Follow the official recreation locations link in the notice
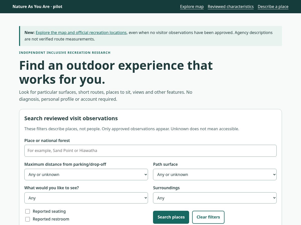Screen dimensions: 301x225 click(81, 32)
